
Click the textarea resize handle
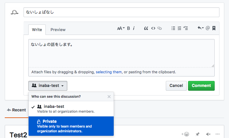tap(213, 66)
